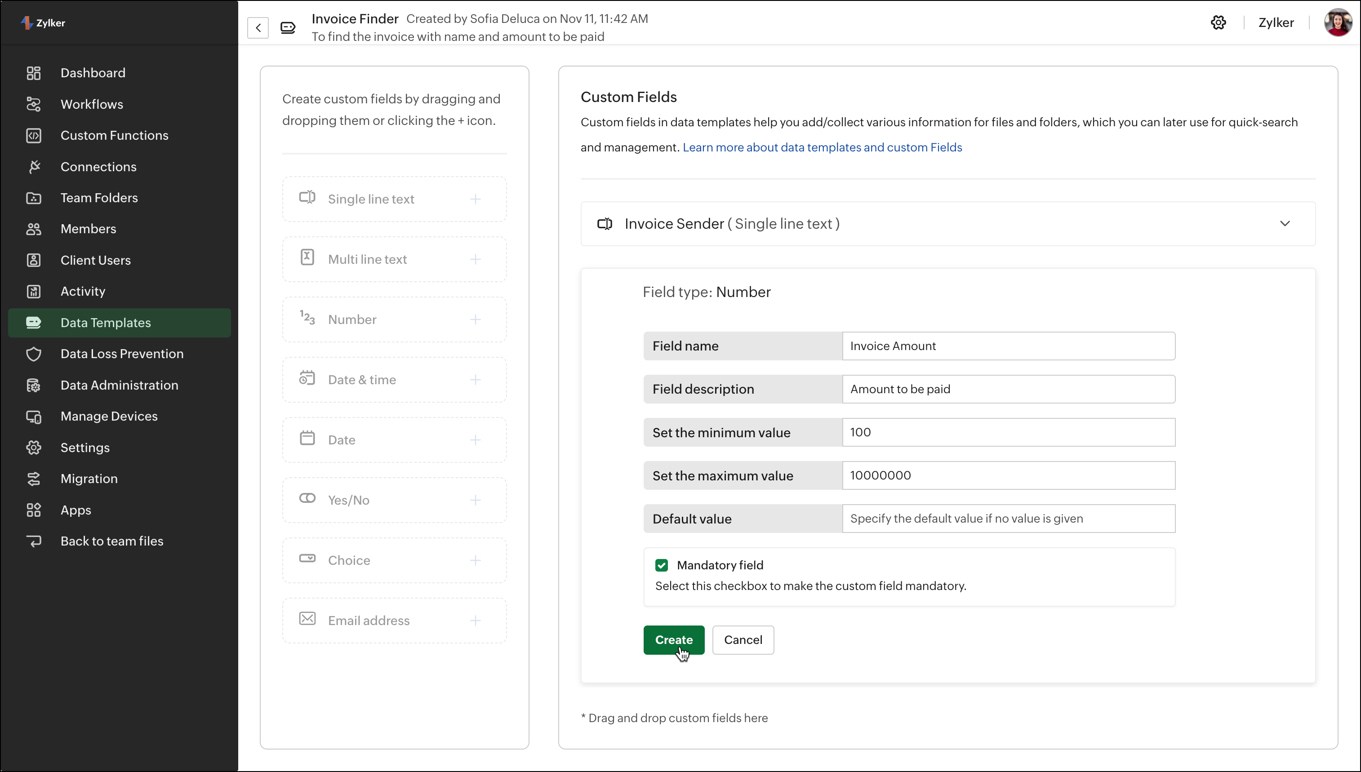Click the Choice field plus icon
Screen dimensions: 1361x772
(476, 560)
